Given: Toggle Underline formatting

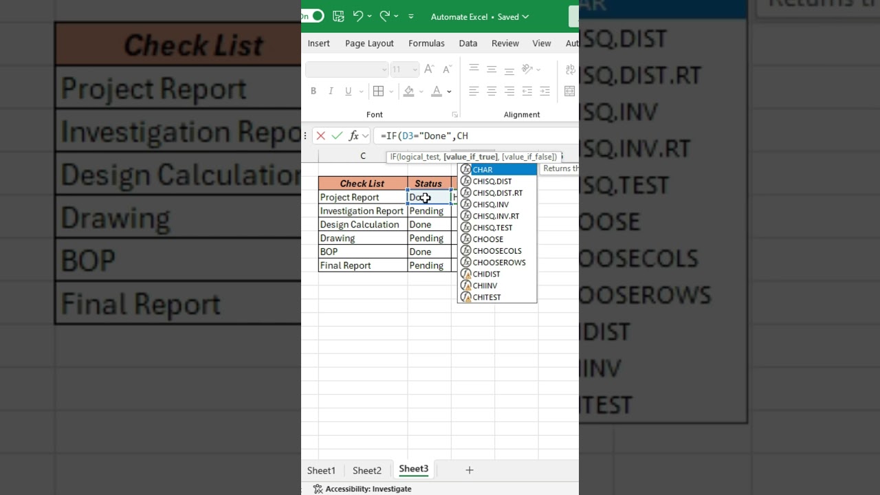Looking at the screenshot, I should [348, 91].
